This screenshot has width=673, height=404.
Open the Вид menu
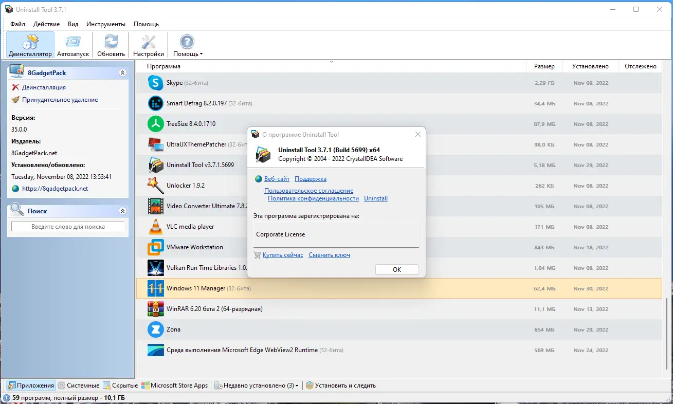[x=73, y=24]
